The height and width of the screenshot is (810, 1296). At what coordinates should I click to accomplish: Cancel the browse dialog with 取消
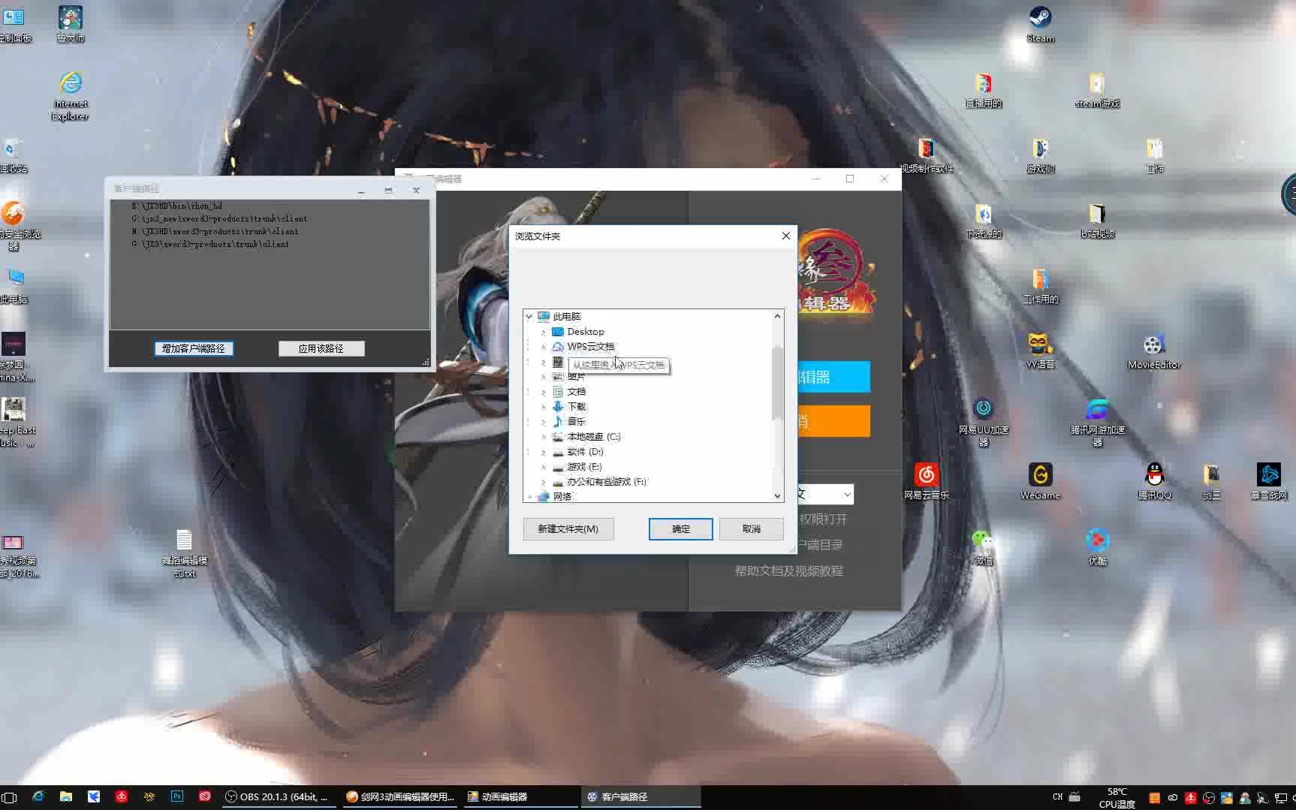coord(751,528)
